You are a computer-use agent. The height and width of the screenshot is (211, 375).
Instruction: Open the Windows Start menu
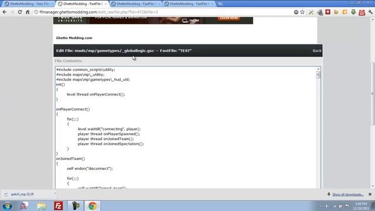tap(8, 206)
